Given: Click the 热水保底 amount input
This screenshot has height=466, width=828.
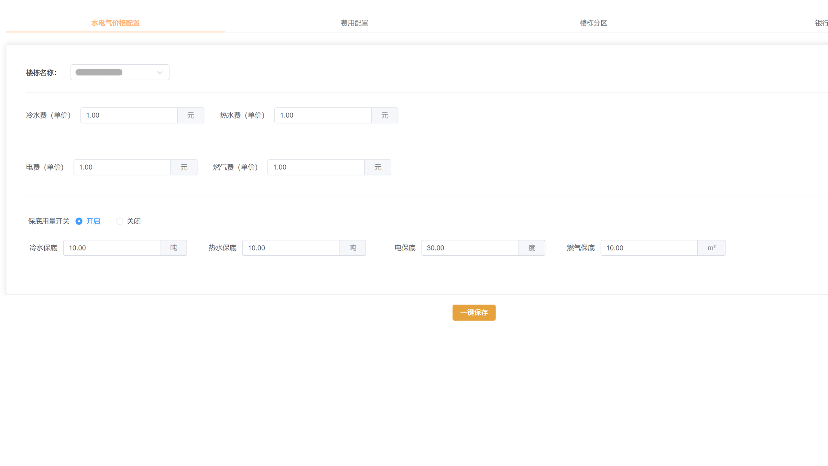Looking at the screenshot, I should pyautogui.click(x=290, y=248).
